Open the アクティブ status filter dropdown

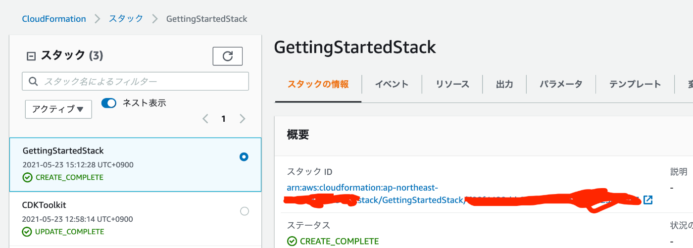[58, 109]
